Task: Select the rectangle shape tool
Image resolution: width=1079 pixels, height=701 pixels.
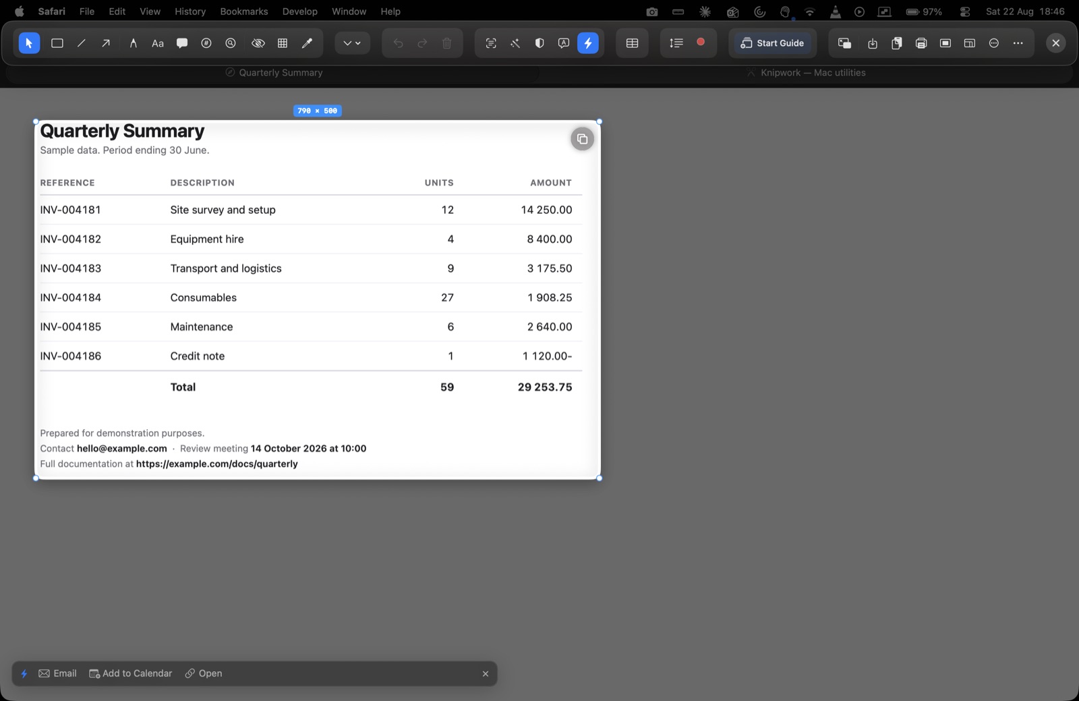Action: 57,43
